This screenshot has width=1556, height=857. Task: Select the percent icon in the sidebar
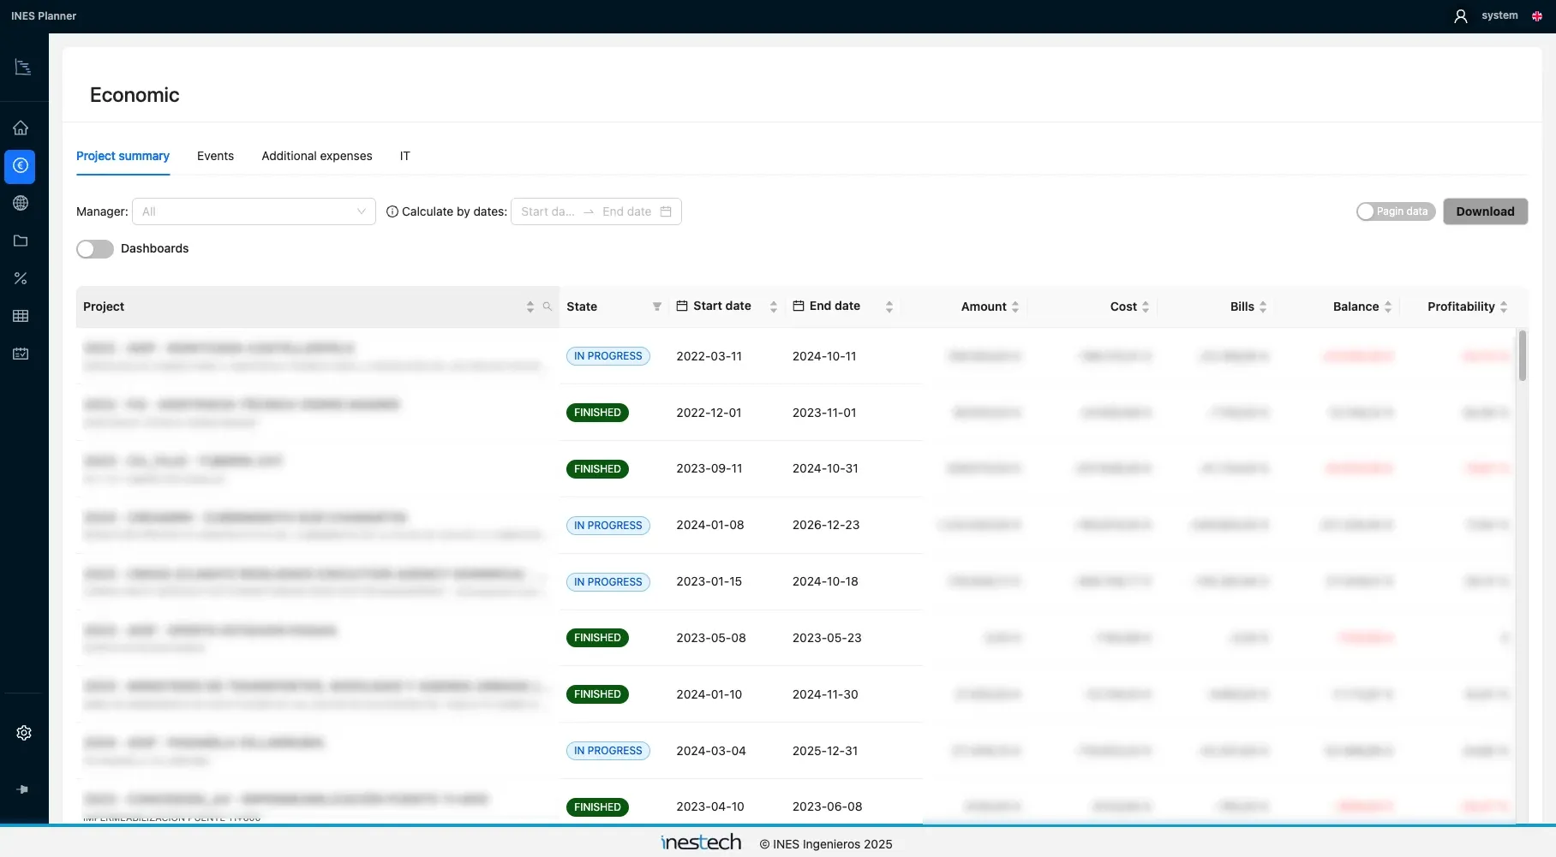(21, 278)
